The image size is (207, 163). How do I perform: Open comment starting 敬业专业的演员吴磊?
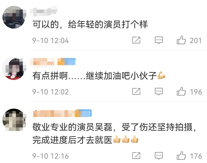pos(114,134)
